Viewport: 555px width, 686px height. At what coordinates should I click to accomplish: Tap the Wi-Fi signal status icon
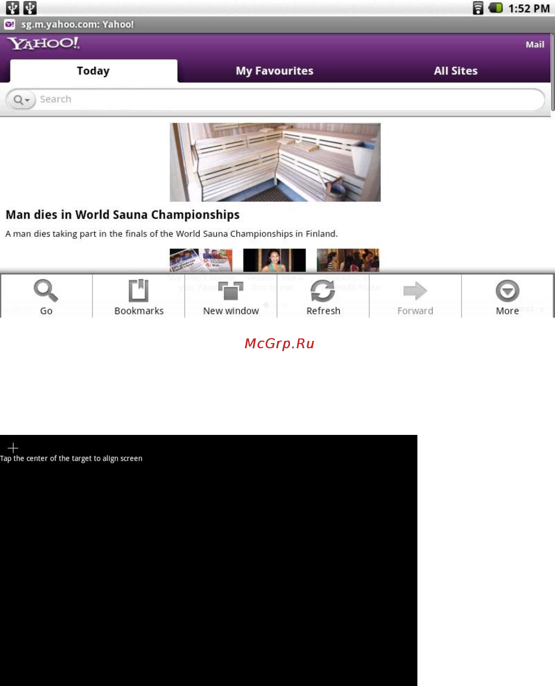[x=478, y=8]
